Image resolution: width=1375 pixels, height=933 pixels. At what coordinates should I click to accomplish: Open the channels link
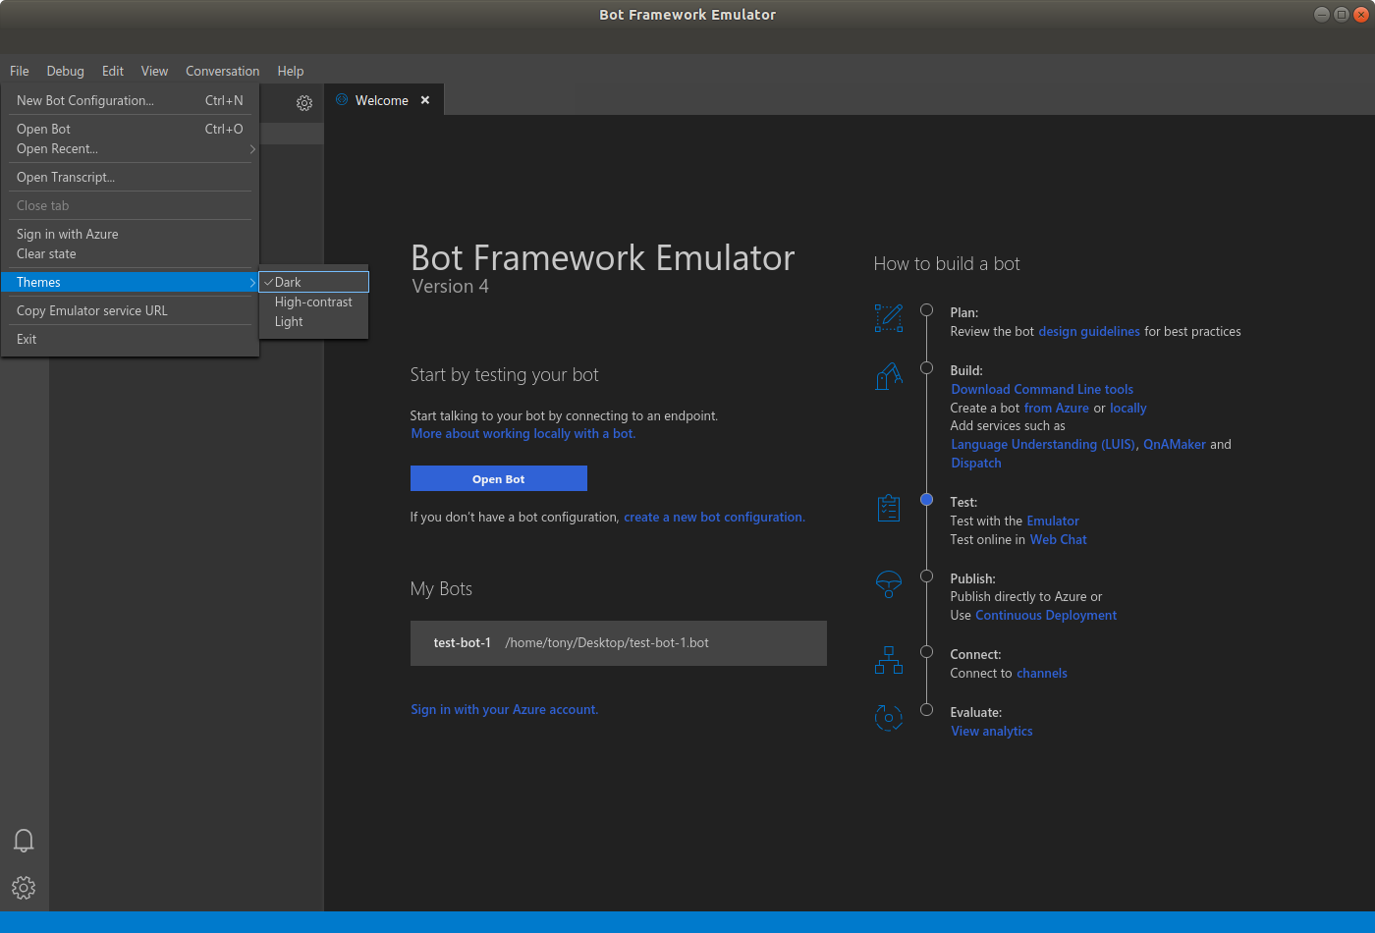tap(1042, 673)
